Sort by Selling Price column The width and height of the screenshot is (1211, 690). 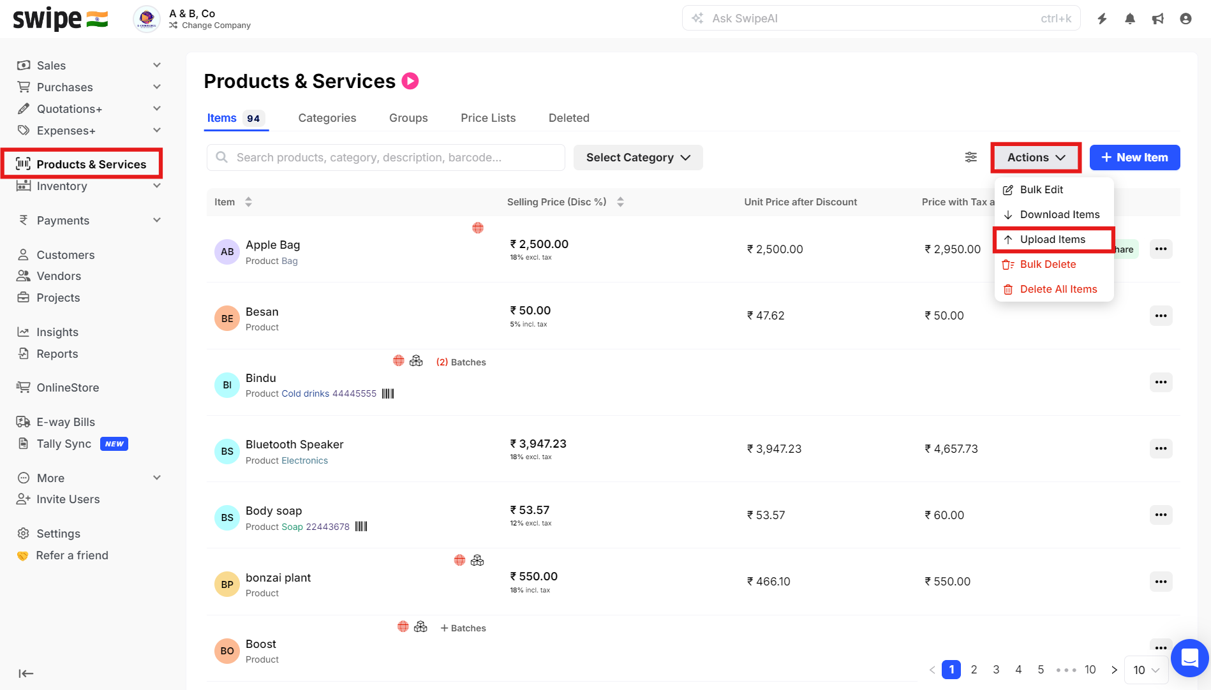coord(620,202)
